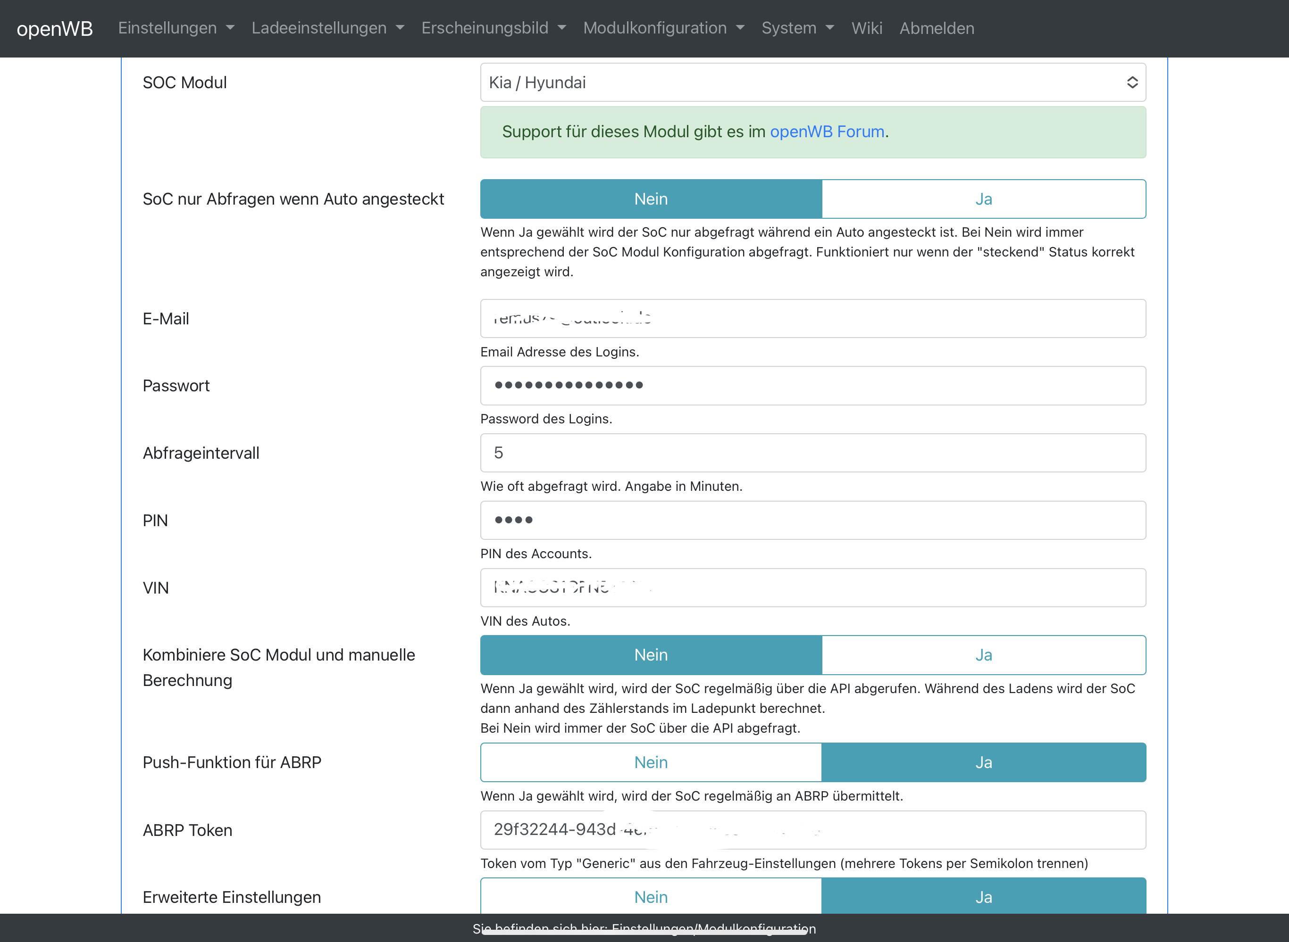Open the SOC Modul dropdown
This screenshot has height=942, width=1289.
point(812,83)
